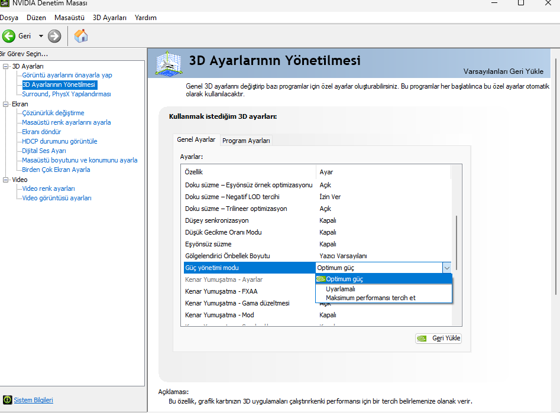Collapse the Video tree node
The image size is (560, 413).
pos(5,180)
